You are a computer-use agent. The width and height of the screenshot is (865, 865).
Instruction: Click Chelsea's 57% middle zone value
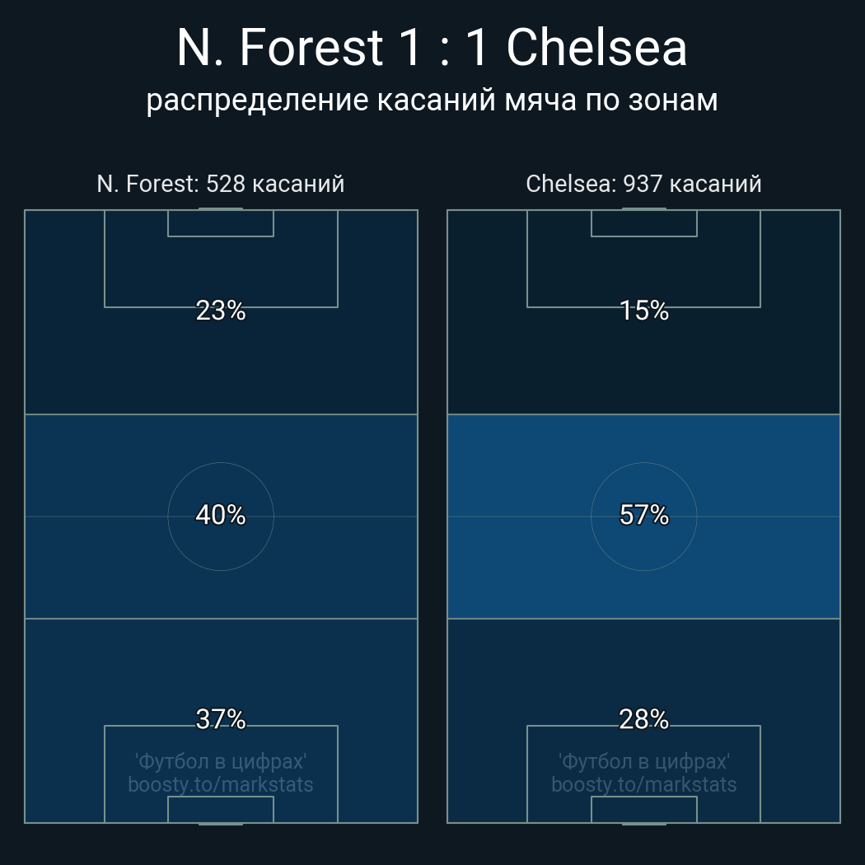tap(643, 515)
